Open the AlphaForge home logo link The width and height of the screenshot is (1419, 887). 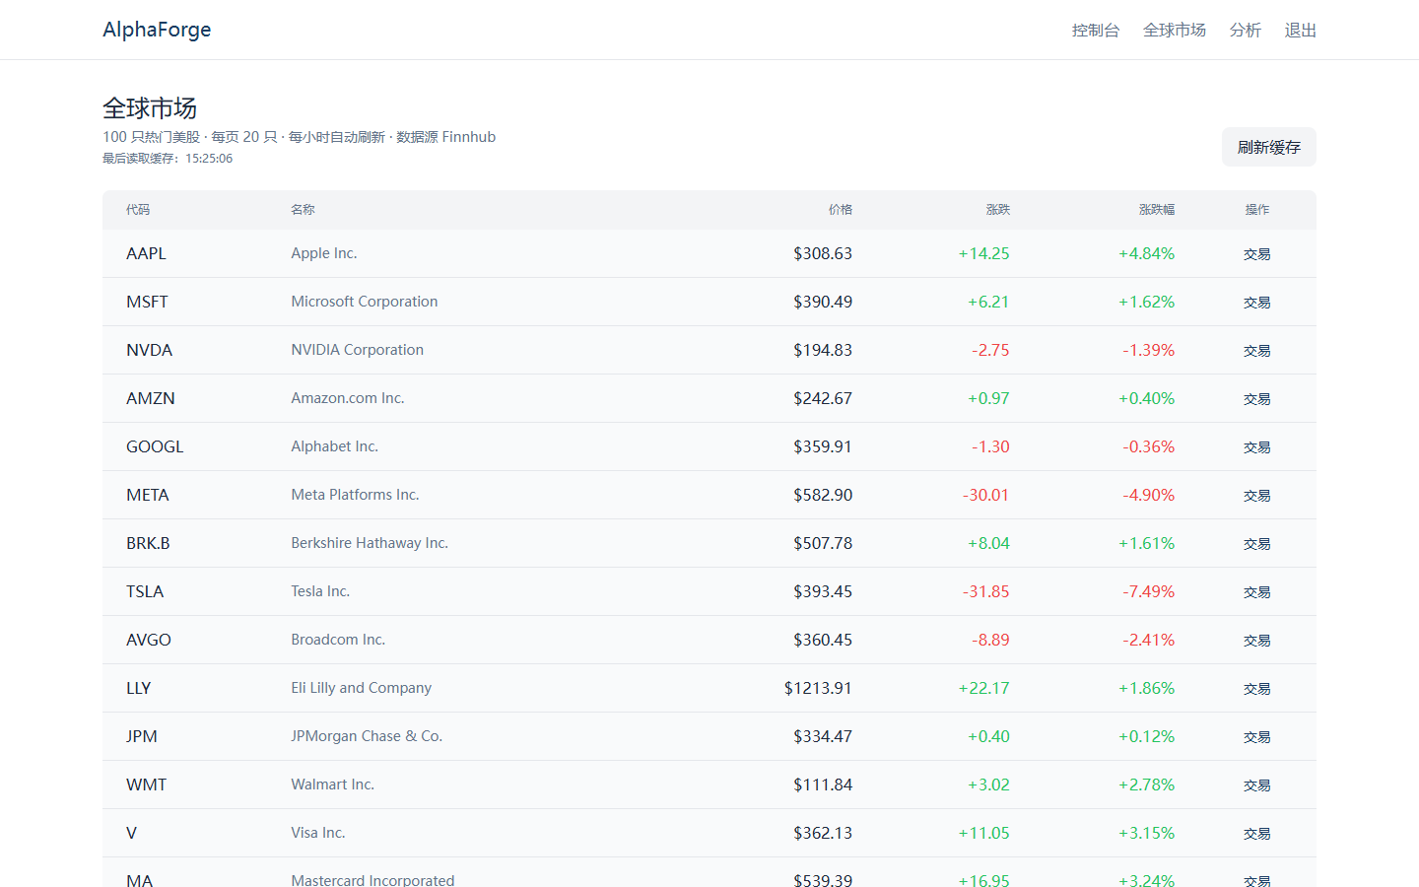(157, 30)
